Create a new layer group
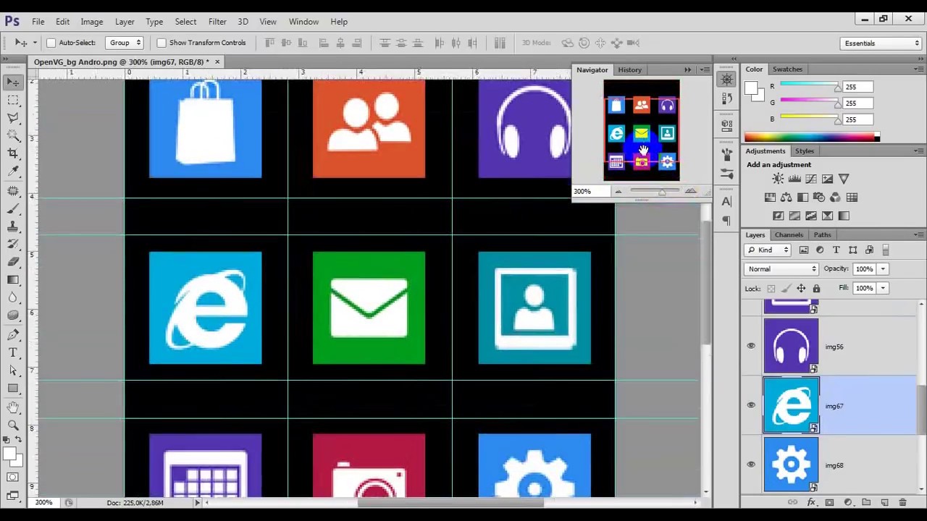The width and height of the screenshot is (927, 521). (x=866, y=502)
